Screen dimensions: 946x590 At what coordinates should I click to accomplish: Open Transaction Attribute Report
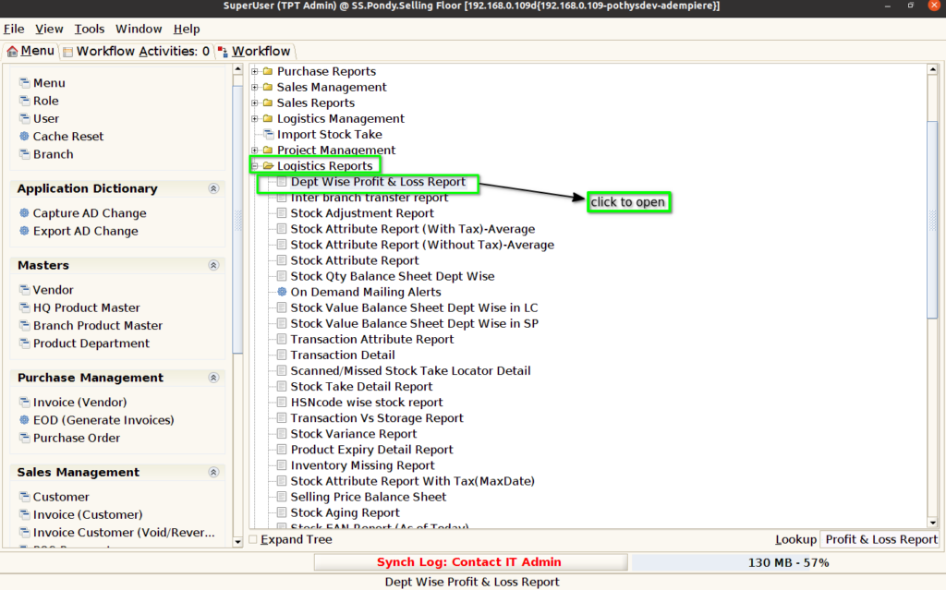371,339
